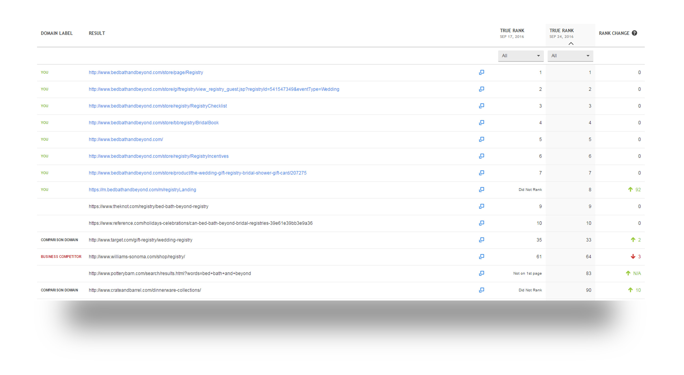The image size is (684, 375).
Task: Open the RegistryChecklist link
Action: click(x=158, y=106)
